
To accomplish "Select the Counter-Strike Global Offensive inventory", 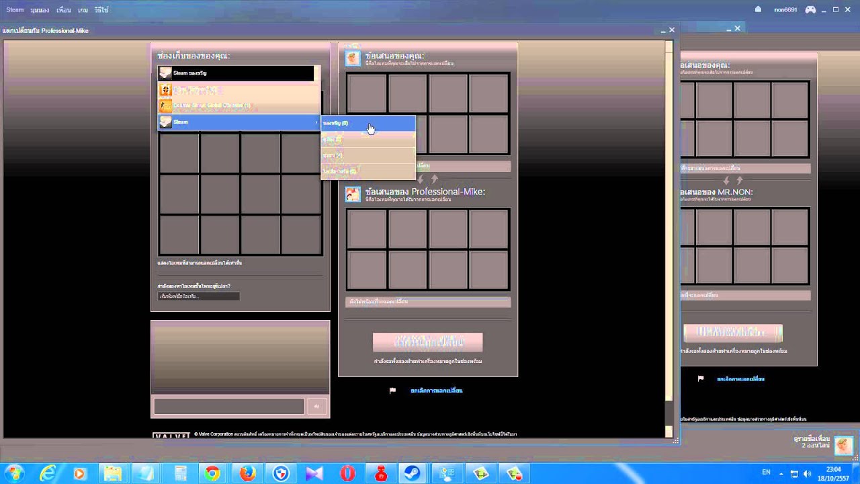I will point(239,106).
